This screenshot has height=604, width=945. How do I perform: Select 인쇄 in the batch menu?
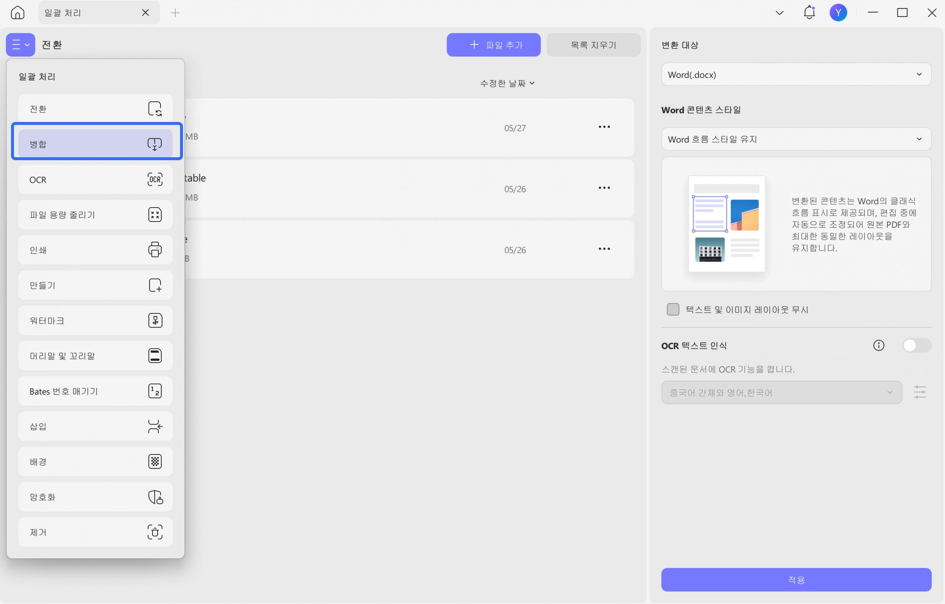tap(95, 250)
